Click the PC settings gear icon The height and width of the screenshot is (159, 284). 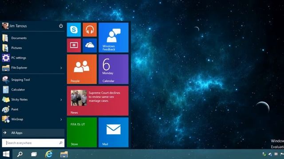[x=6, y=58]
